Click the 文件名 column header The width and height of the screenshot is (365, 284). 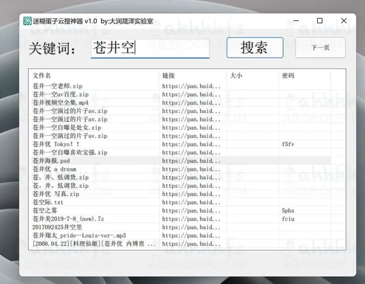pyautogui.click(x=42, y=76)
